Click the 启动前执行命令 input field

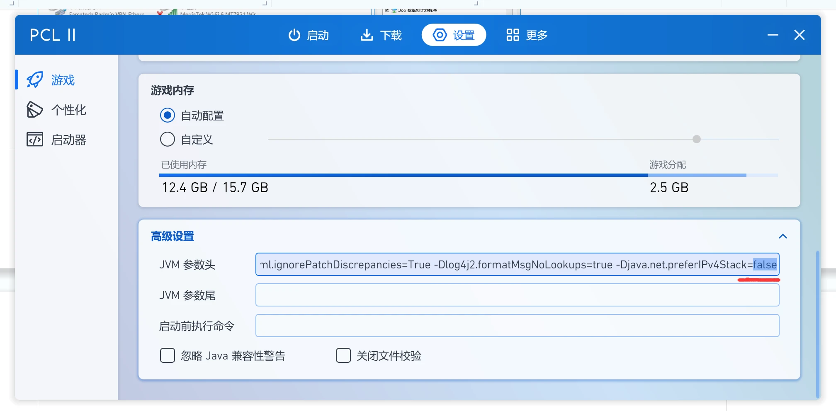coord(517,326)
